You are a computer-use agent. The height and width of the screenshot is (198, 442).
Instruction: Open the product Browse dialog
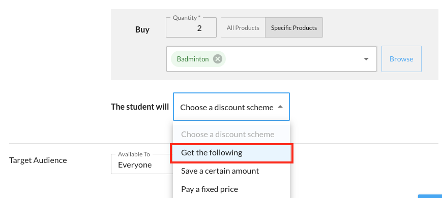pyautogui.click(x=401, y=59)
